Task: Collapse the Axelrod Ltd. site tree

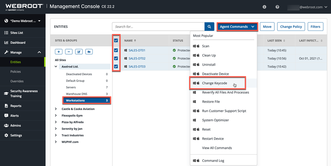Action: [x=56, y=67]
